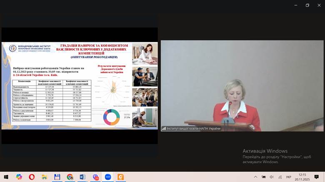Screen dimensions: 325x182
Task: Click the floppy disk app in taskbar
Action: click(57, 177)
